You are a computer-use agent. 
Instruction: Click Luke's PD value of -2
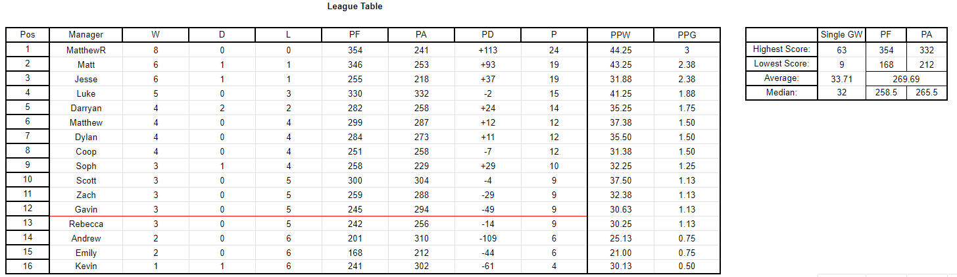click(487, 93)
